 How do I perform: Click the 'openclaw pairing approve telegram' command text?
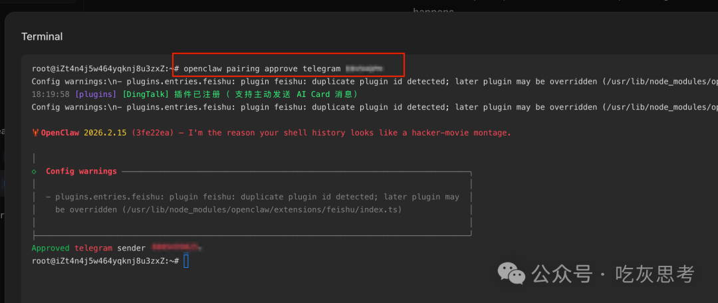tap(262, 68)
